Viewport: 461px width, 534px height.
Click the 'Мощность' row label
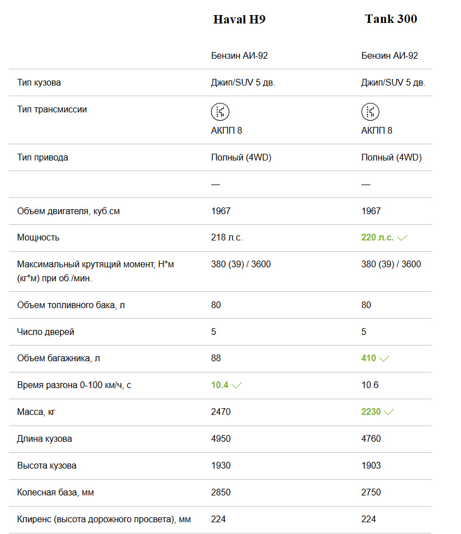38,238
